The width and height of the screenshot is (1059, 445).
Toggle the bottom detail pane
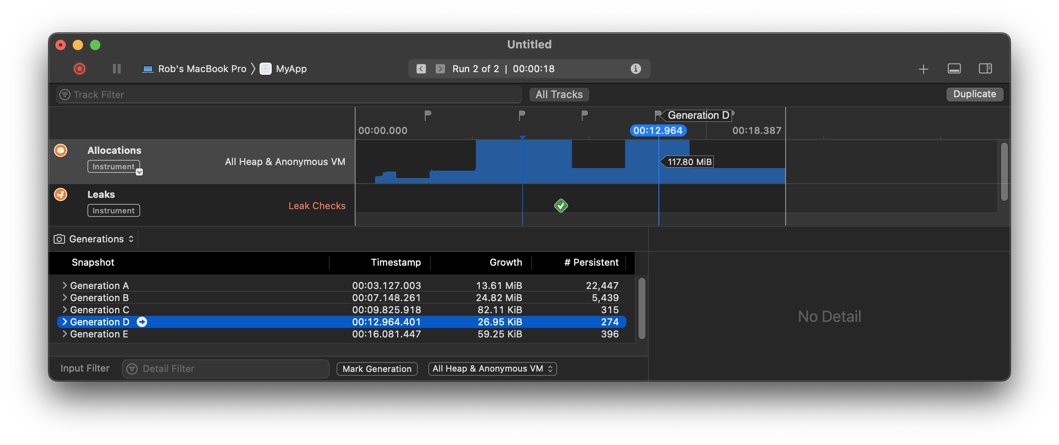(x=954, y=69)
